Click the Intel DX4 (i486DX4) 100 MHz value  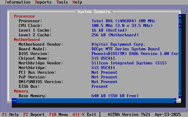[x=123, y=21]
